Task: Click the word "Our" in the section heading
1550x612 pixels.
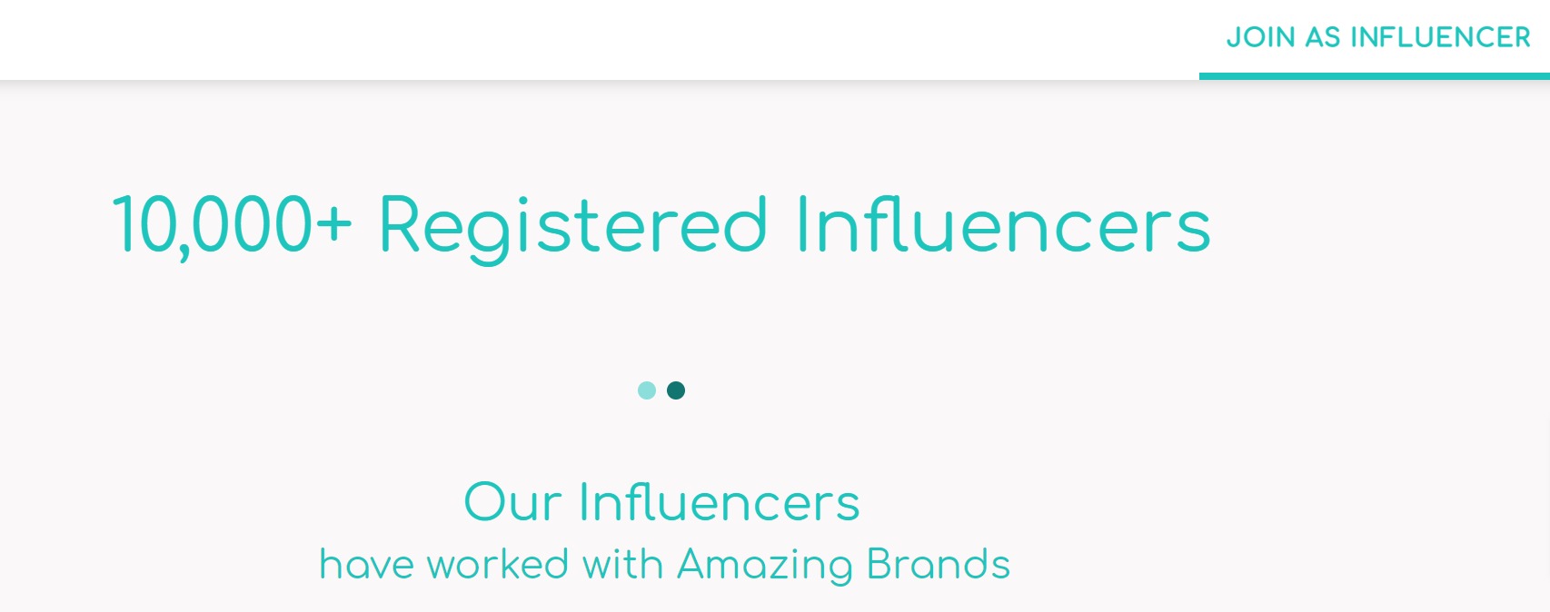Action: click(x=512, y=502)
